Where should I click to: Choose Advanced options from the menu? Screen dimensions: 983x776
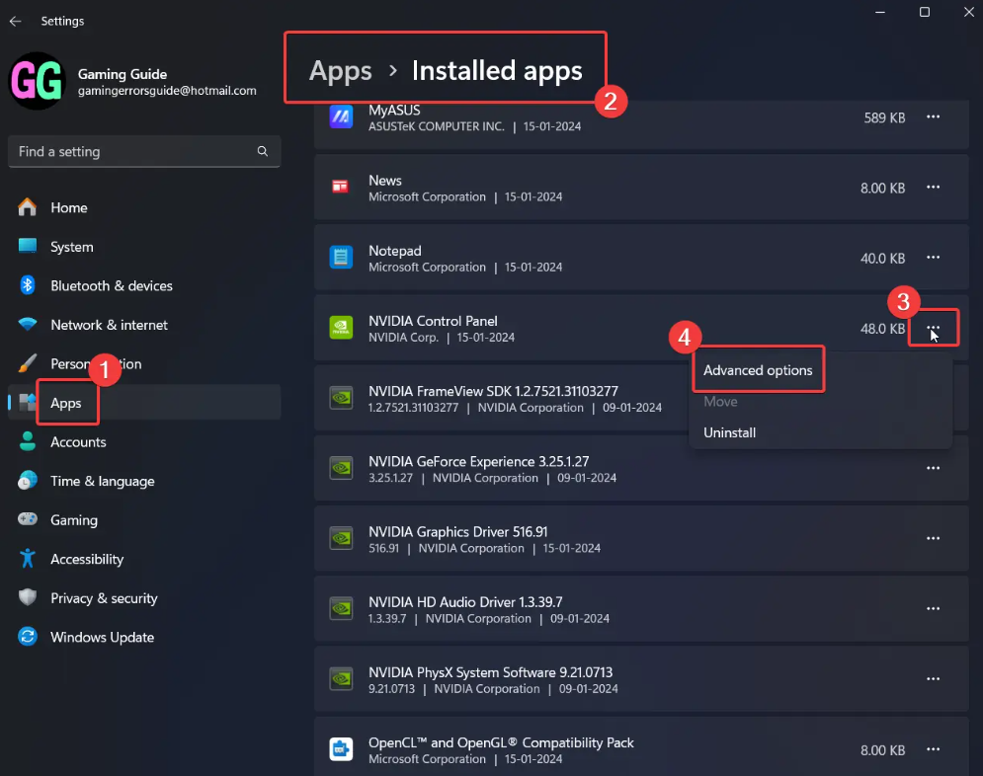click(x=758, y=370)
